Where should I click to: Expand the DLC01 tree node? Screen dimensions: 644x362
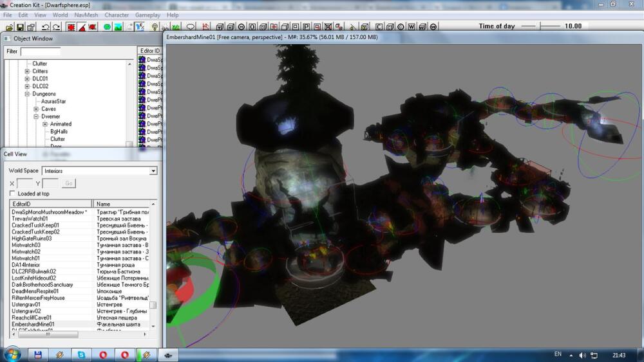27,78
